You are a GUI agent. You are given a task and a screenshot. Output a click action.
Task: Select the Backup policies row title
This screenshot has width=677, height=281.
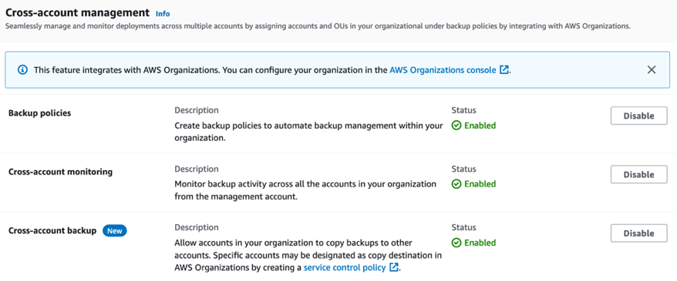click(40, 113)
